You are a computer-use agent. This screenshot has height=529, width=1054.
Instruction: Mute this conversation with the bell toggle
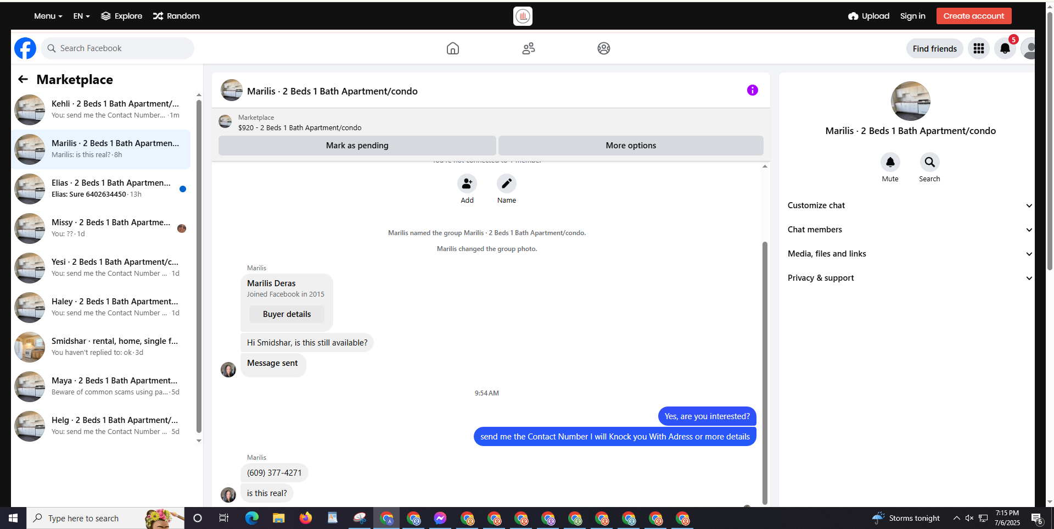click(890, 162)
